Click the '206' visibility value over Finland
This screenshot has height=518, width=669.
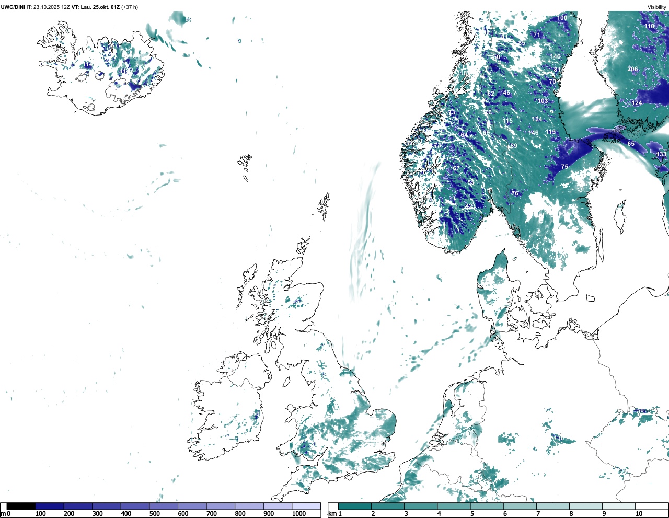[x=632, y=69]
